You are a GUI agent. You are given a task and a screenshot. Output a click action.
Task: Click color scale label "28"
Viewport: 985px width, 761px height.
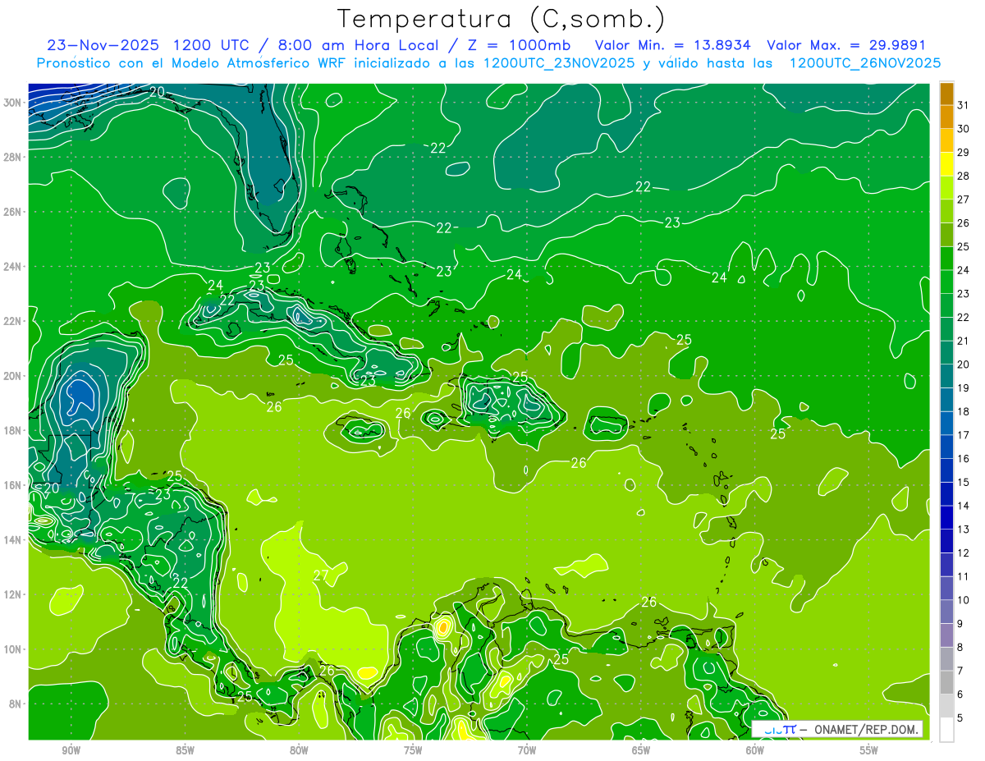(x=964, y=176)
